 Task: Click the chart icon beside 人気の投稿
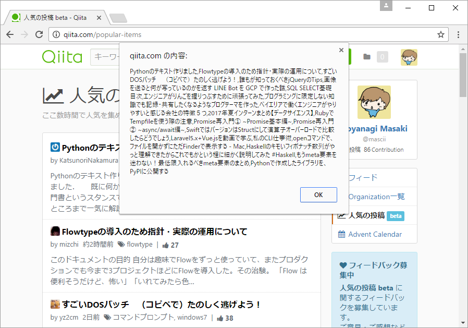pyautogui.click(x=341, y=215)
